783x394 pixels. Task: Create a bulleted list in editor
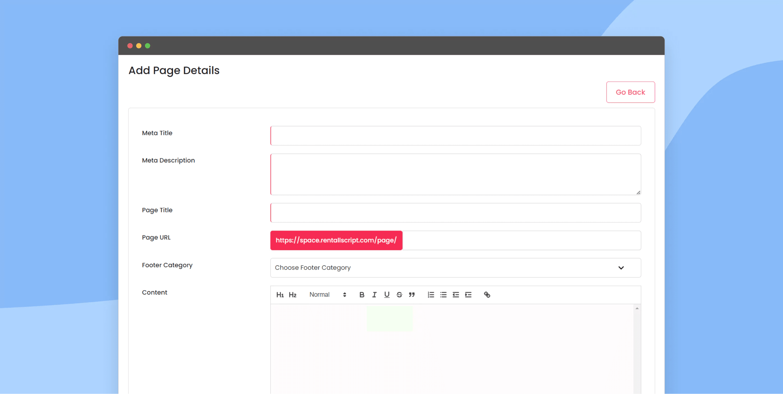click(443, 295)
